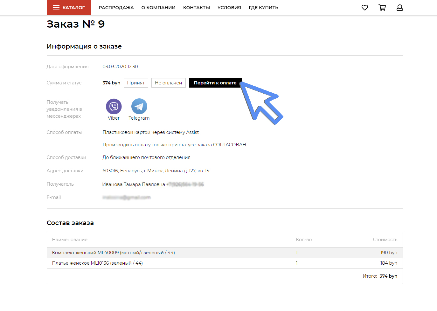437x311 pixels.
Task: Open the shopping cart icon
Action: pos(382,8)
